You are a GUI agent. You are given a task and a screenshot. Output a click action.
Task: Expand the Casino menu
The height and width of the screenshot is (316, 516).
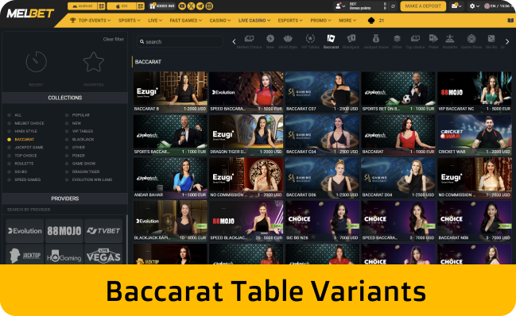[x=219, y=21]
